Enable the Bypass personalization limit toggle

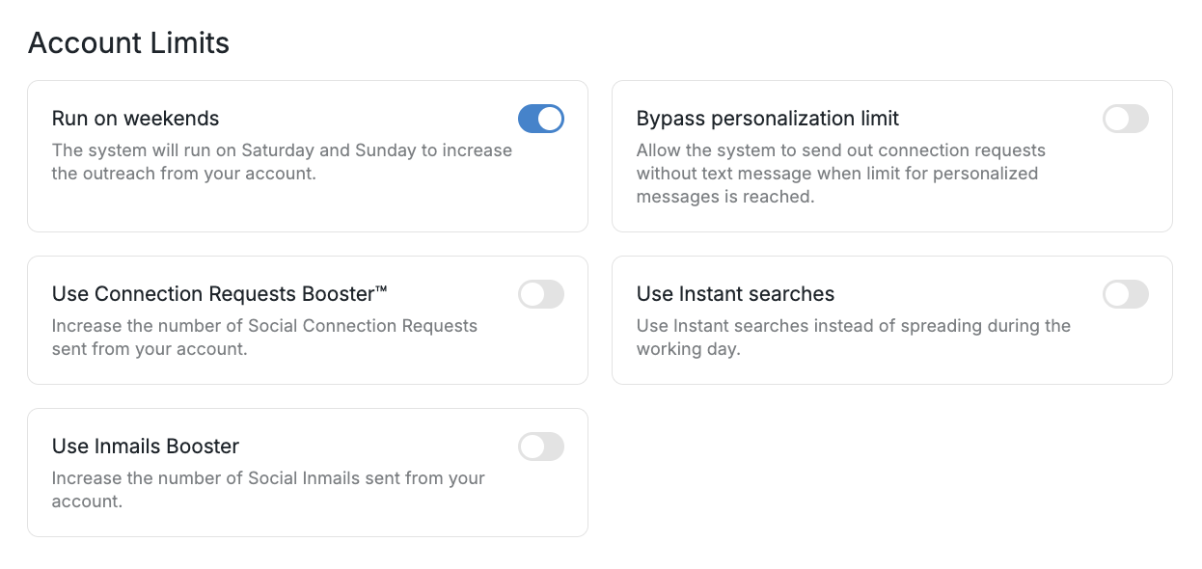point(1125,119)
